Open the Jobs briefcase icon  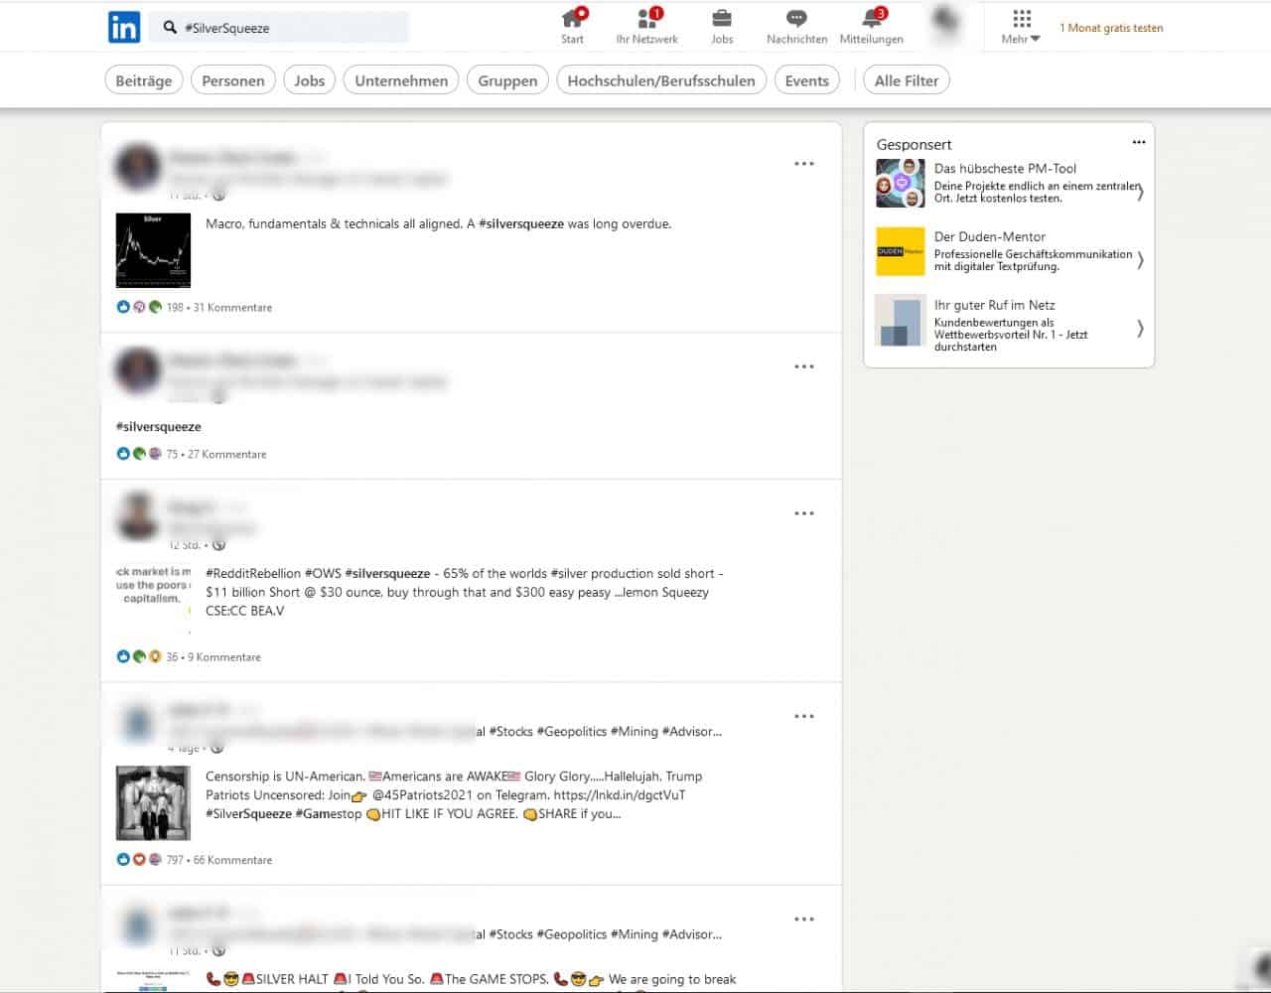click(x=722, y=20)
